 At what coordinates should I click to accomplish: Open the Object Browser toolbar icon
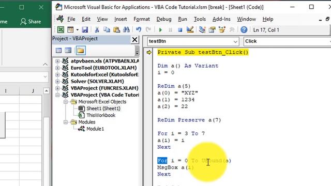click(x=222, y=30)
